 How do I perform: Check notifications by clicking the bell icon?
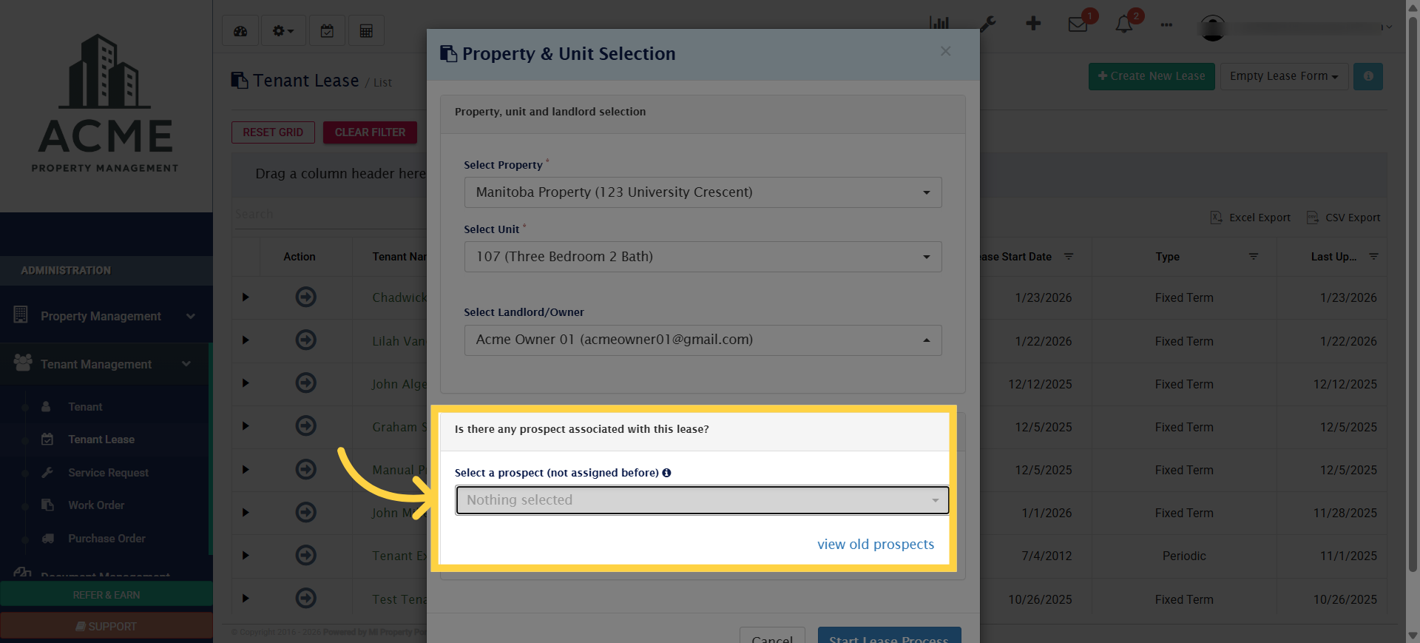(1123, 24)
